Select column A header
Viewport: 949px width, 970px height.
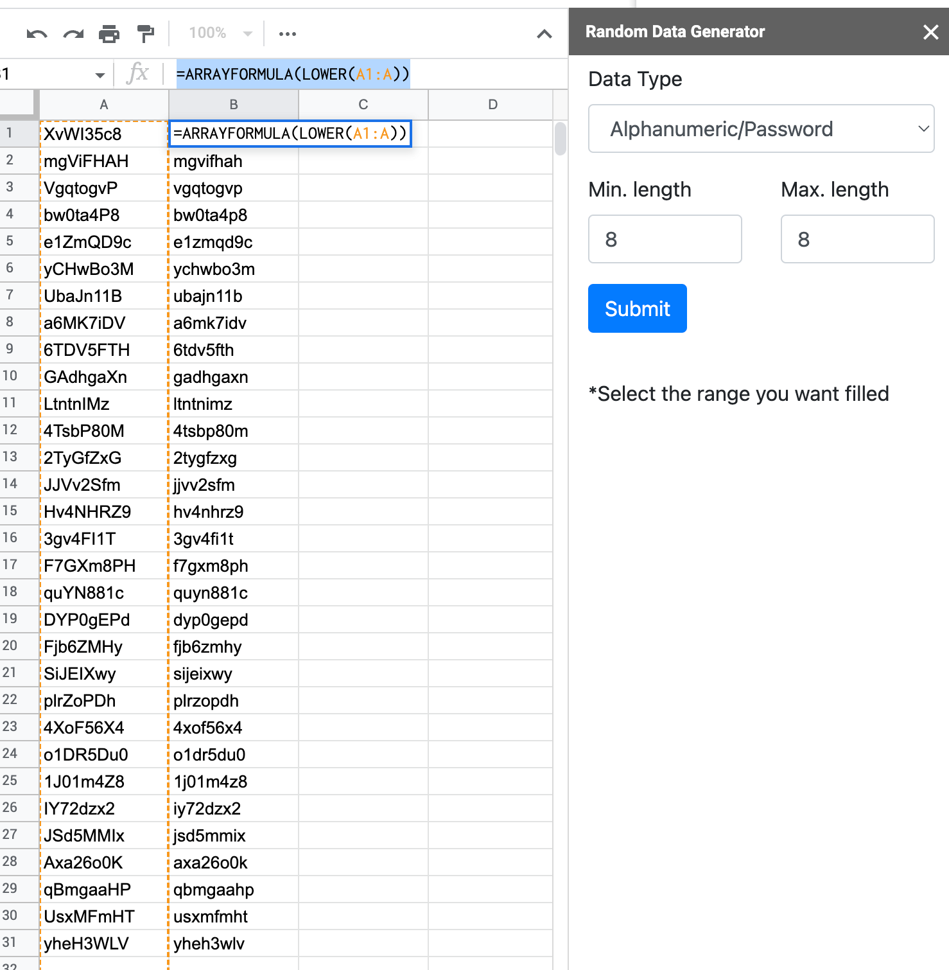click(103, 104)
